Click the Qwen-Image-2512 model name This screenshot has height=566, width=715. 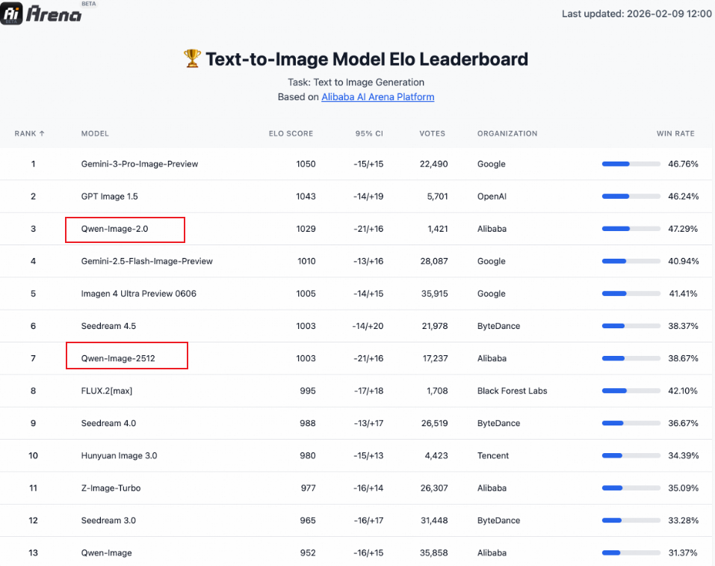[123, 358]
